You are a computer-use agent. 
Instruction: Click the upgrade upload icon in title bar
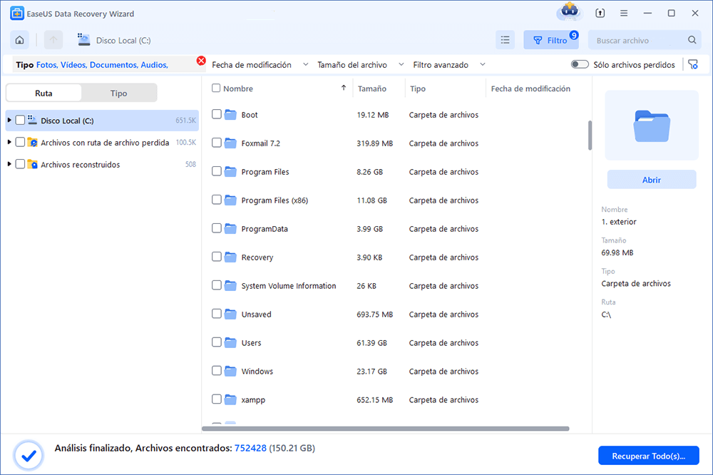click(600, 13)
